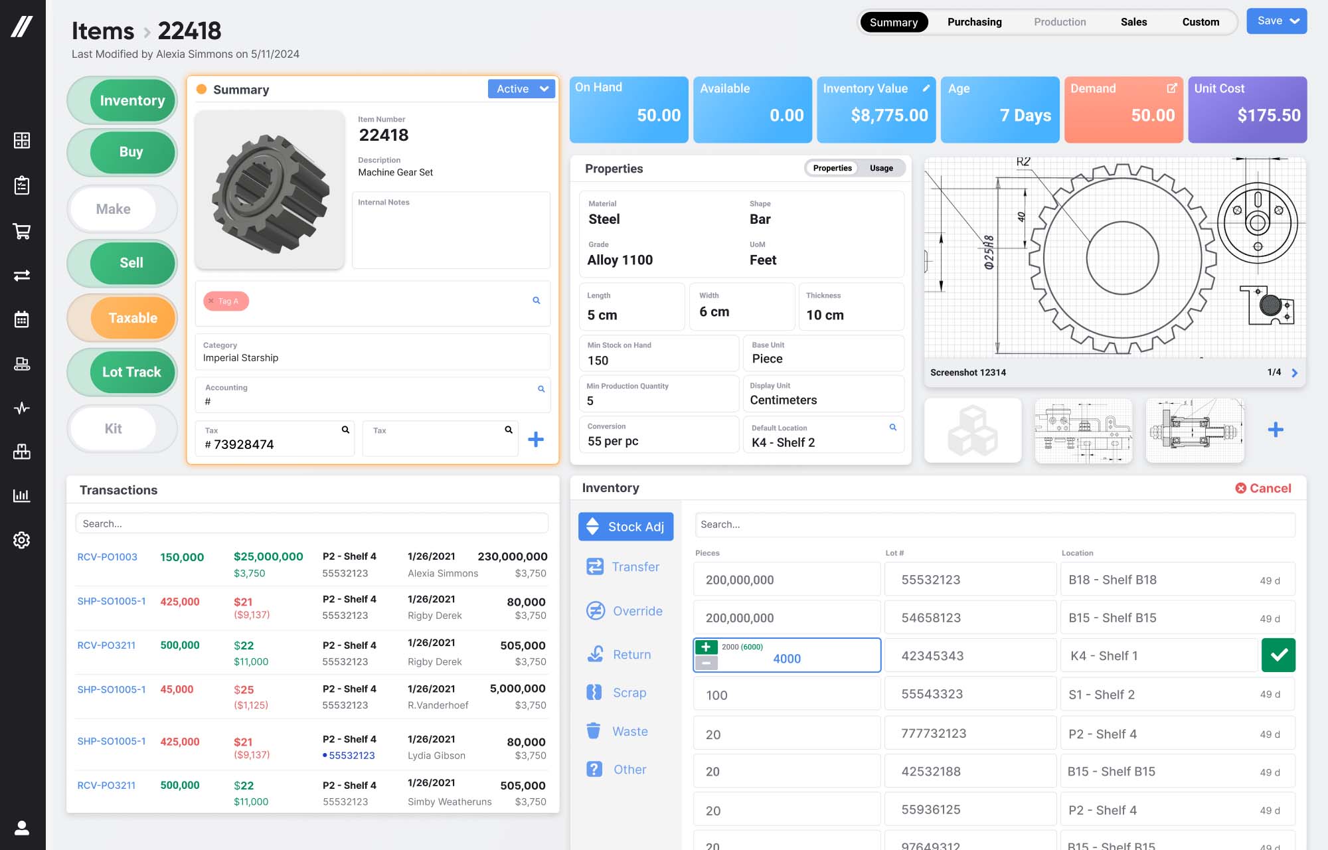The image size is (1328, 850).
Task: Switch to the Purchasing tab
Action: click(974, 22)
